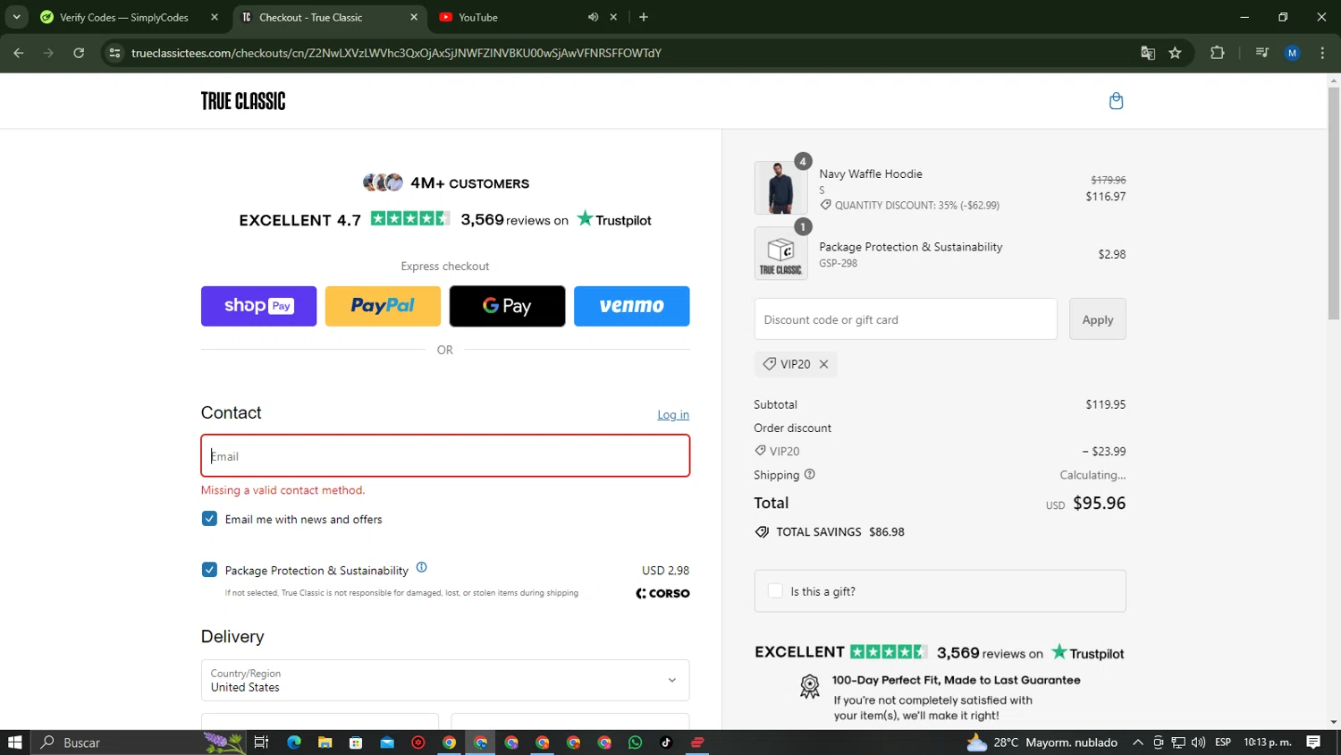Show hidden system tray icons
The image size is (1341, 755).
[1137, 742]
